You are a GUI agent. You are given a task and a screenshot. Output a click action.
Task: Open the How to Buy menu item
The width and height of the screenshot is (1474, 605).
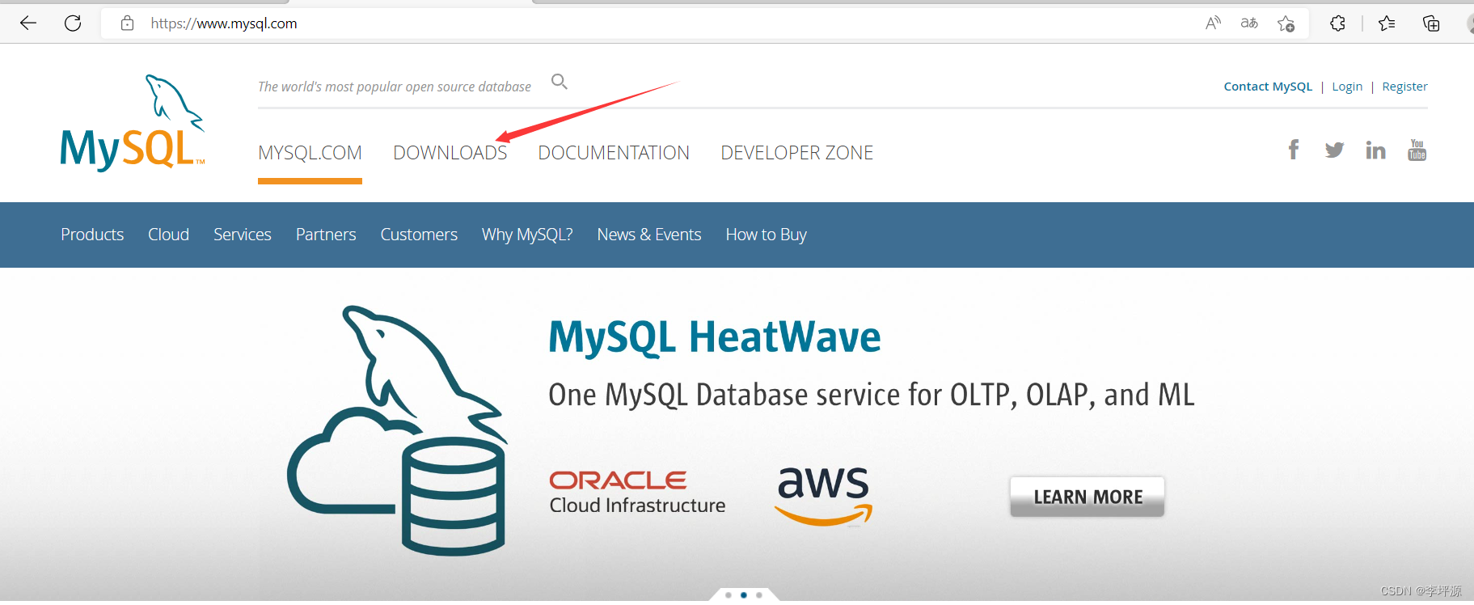(x=767, y=235)
